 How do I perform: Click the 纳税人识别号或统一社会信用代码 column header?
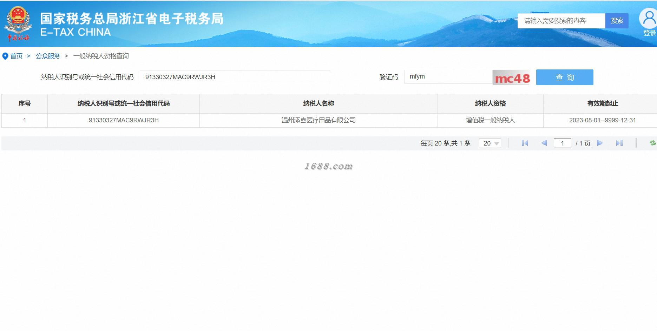(124, 103)
